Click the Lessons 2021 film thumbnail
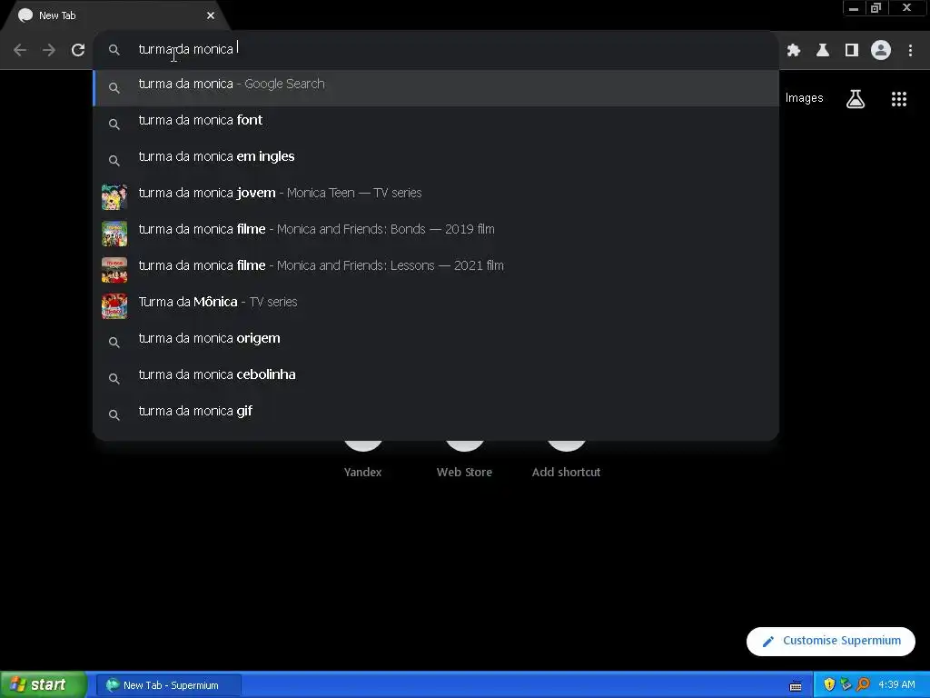 114,269
